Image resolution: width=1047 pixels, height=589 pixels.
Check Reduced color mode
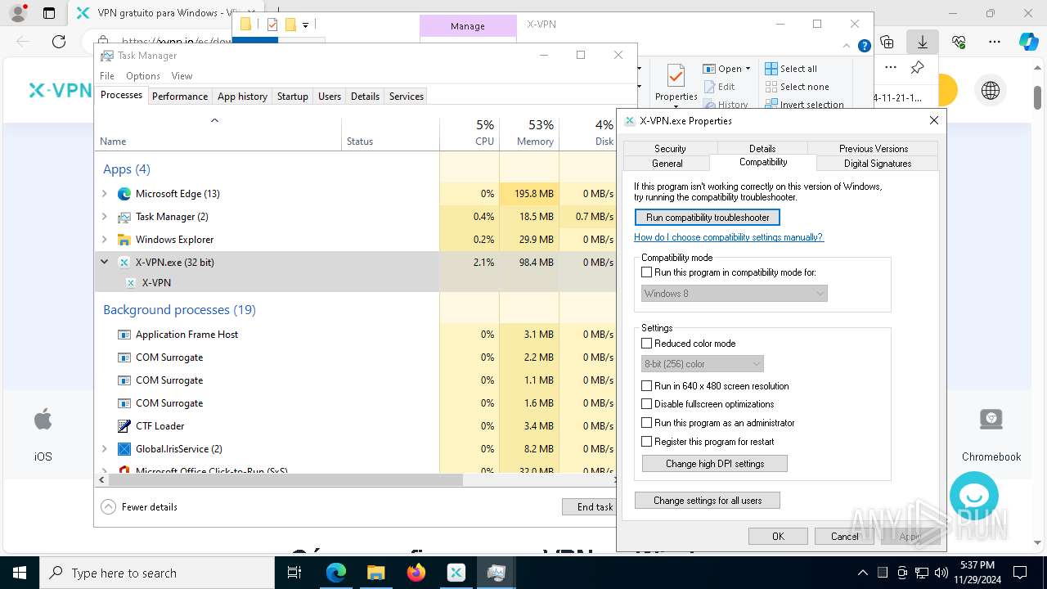pos(647,344)
